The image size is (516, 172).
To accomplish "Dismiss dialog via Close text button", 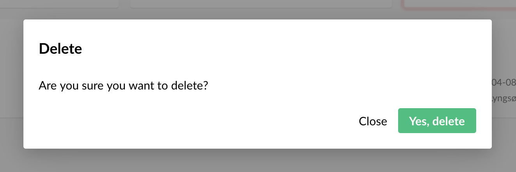I will point(373,121).
